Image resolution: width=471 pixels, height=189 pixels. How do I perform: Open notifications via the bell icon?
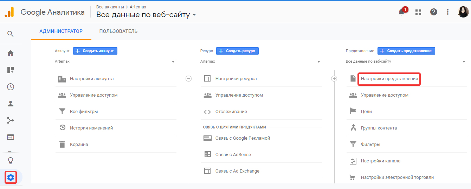coord(401,12)
